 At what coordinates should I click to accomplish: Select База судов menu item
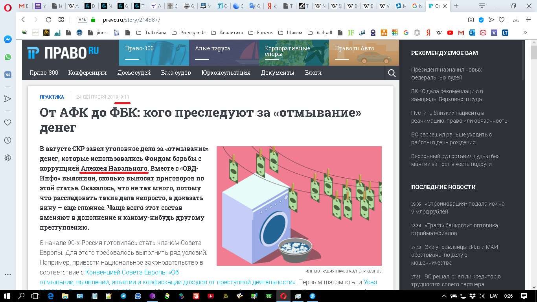[x=176, y=73]
